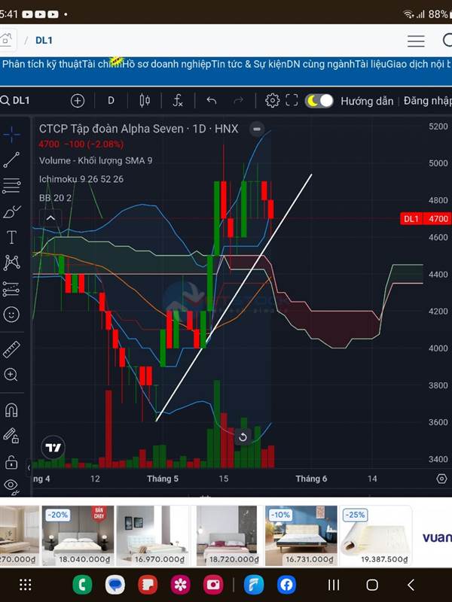Viewport: 452px width, 602px height.
Task: Open Android recent apps button
Action: tap(334, 585)
